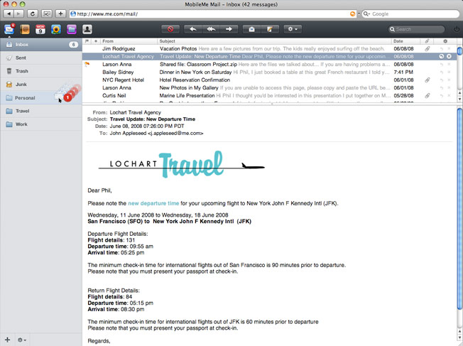
Task: Click the orange snapback icon in address bar
Action: 352,14
